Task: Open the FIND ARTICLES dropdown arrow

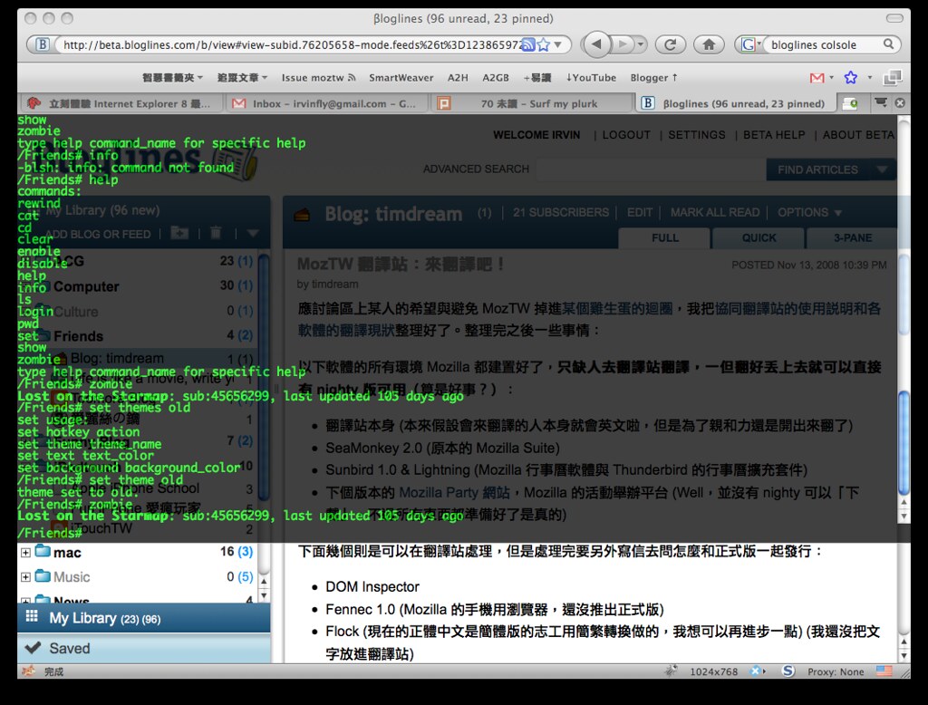Action: (x=881, y=169)
